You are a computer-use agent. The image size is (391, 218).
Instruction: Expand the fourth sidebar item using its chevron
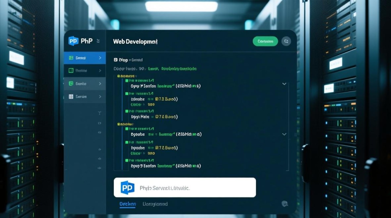pyautogui.click(x=100, y=97)
